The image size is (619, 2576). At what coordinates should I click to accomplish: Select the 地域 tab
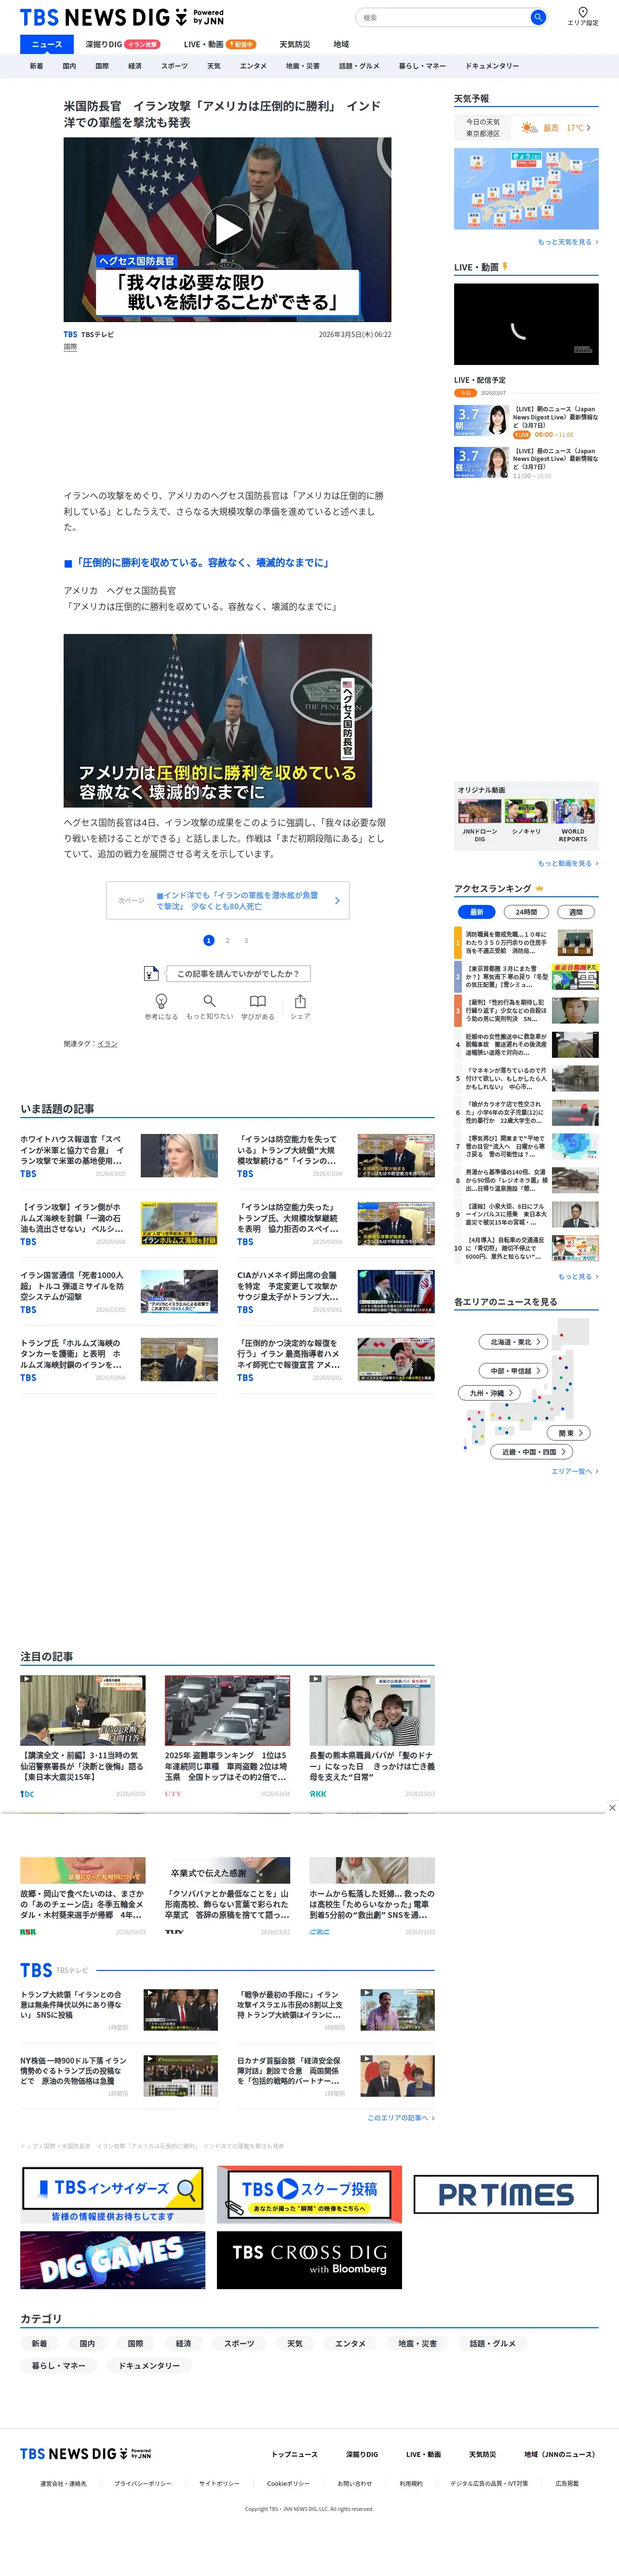tap(341, 44)
